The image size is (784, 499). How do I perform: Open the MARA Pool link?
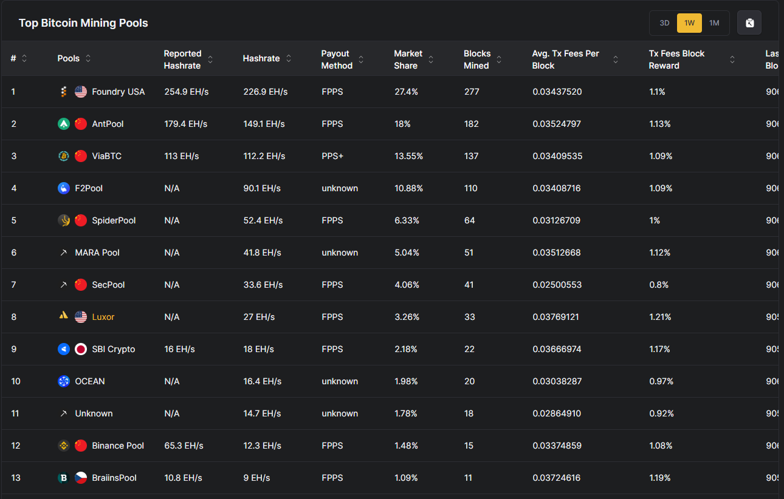click(x=97, y=253)
